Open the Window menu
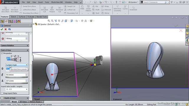Screen dimensions: 189x106 pos(68,2)
